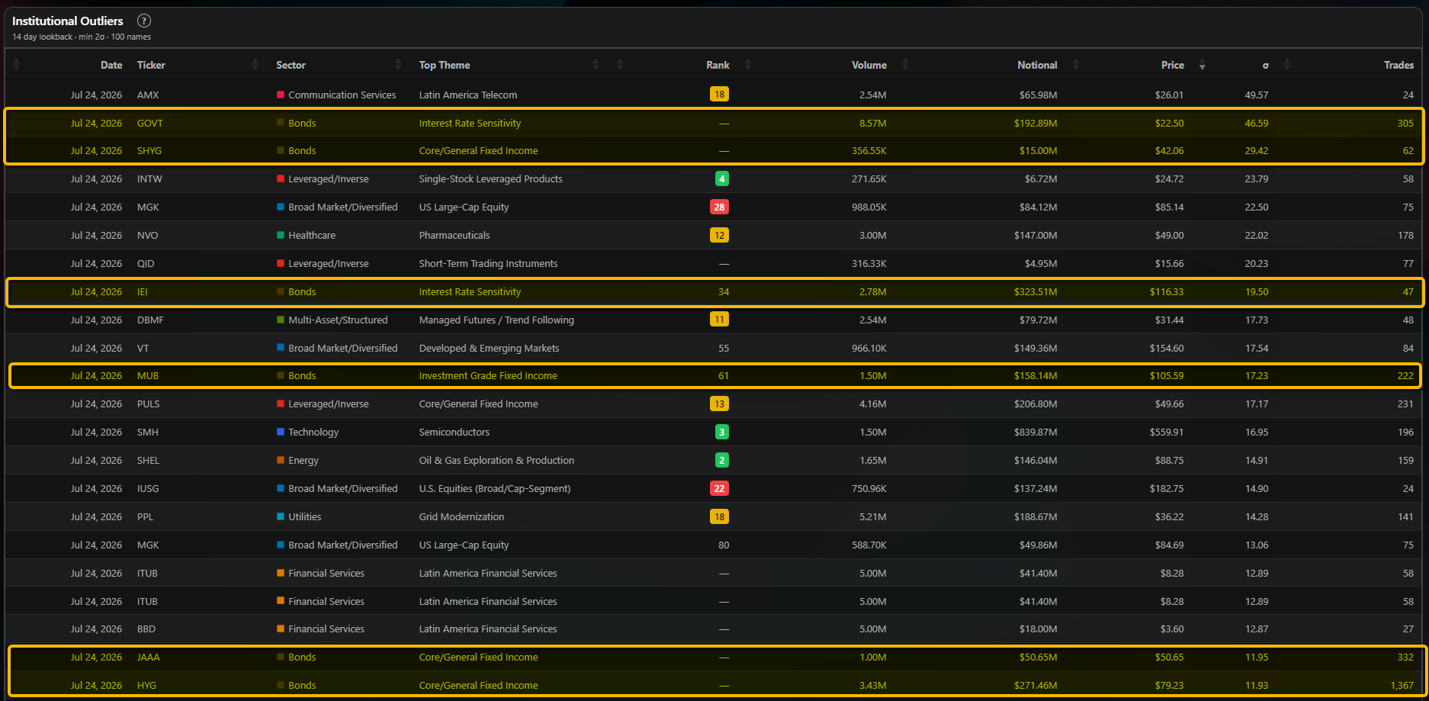This screenshot has width=1429, height=701.
Task: Click the red rank 28 badge for MGK
Action: 719,207
